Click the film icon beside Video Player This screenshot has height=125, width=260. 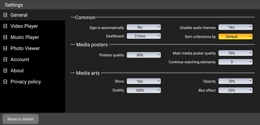click(5, 26)
